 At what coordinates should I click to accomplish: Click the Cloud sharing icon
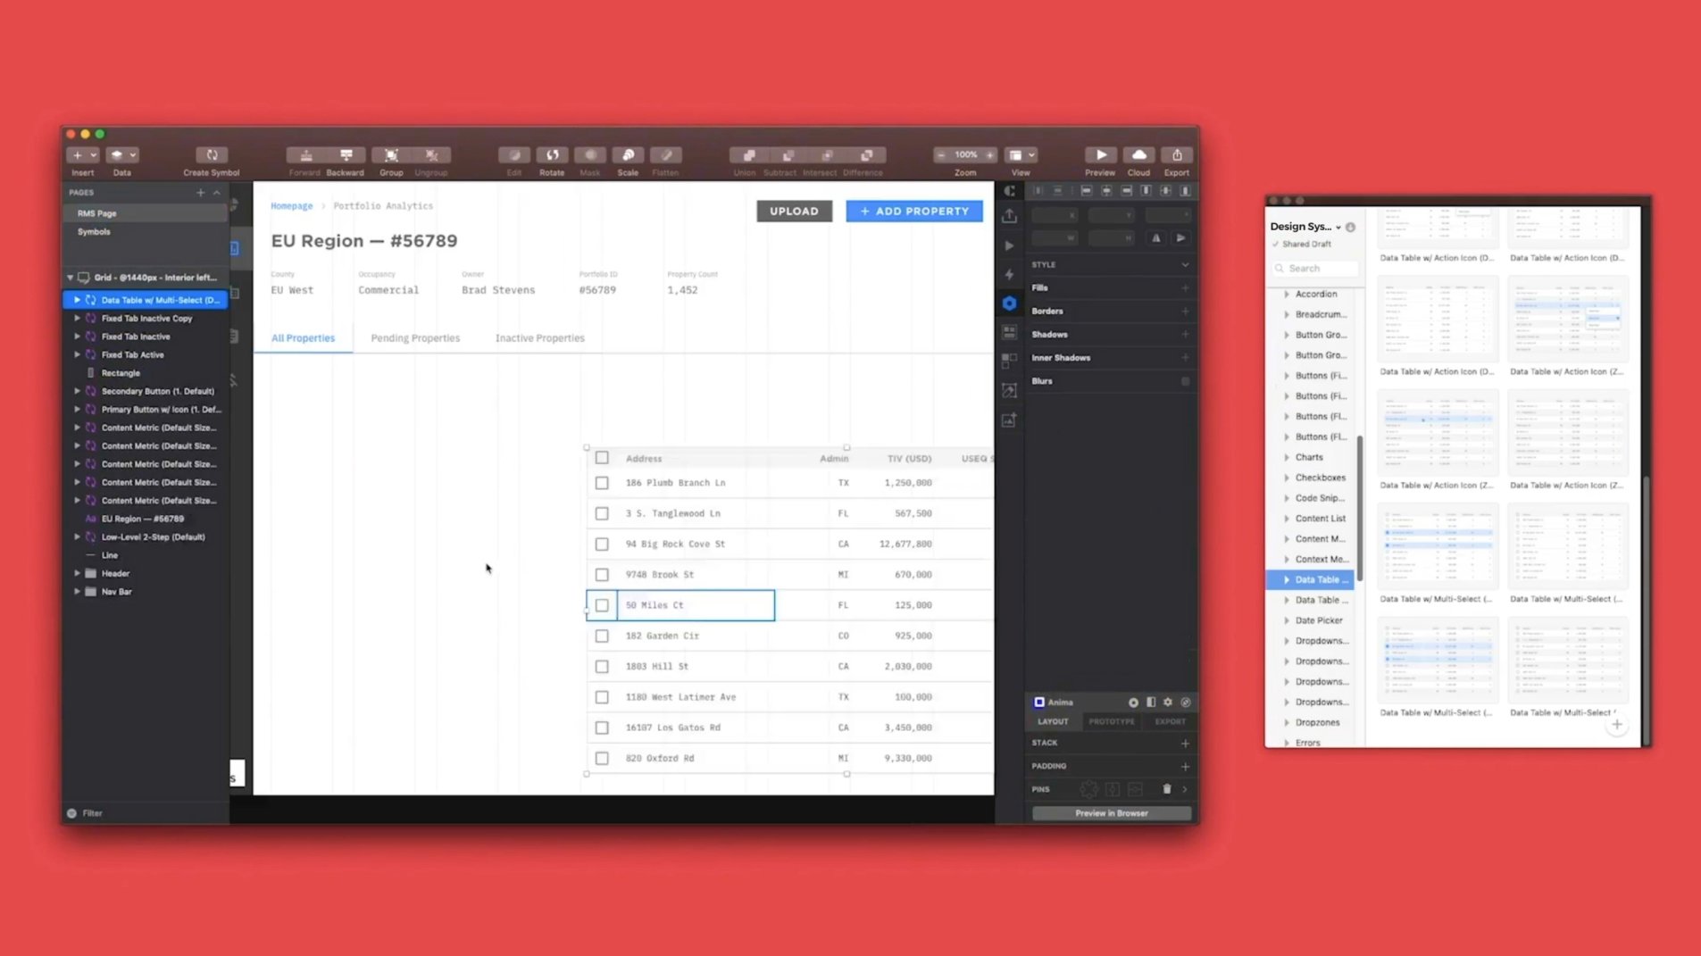pos(1138,161)
